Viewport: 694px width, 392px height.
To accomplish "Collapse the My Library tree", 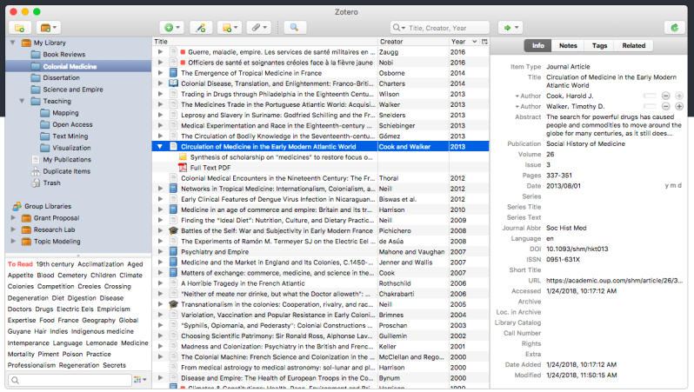I will tap(13, 43).
